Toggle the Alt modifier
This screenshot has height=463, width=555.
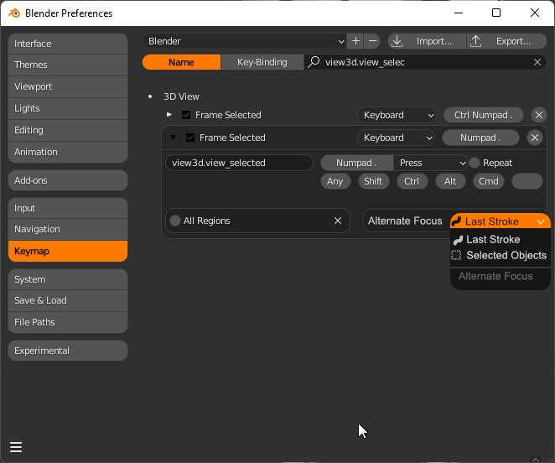[x=450, y=181]
